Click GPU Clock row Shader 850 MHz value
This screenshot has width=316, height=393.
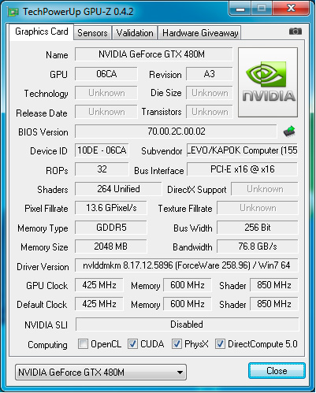274,285
